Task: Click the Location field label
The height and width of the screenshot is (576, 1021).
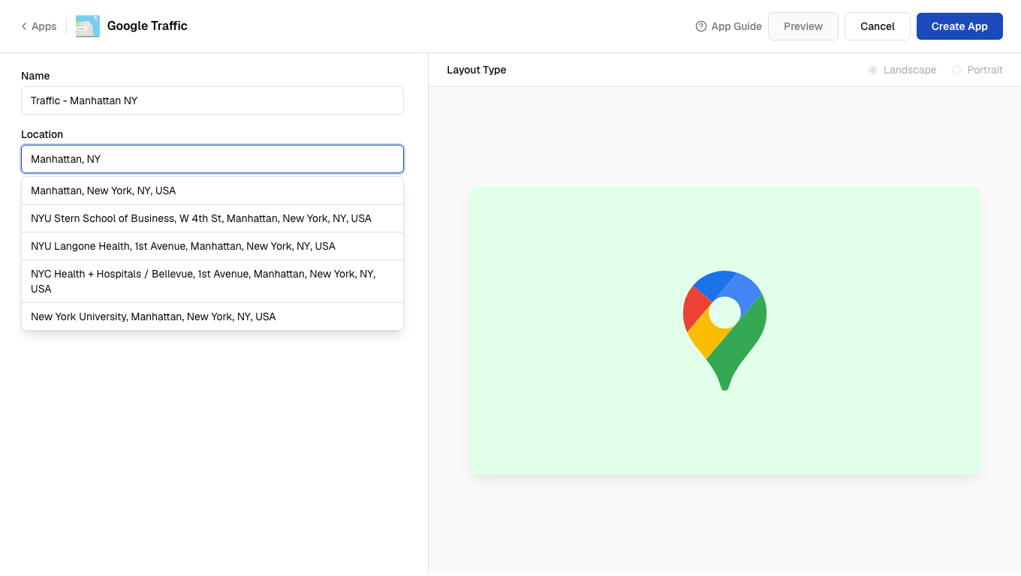Action: coord(42,134)
